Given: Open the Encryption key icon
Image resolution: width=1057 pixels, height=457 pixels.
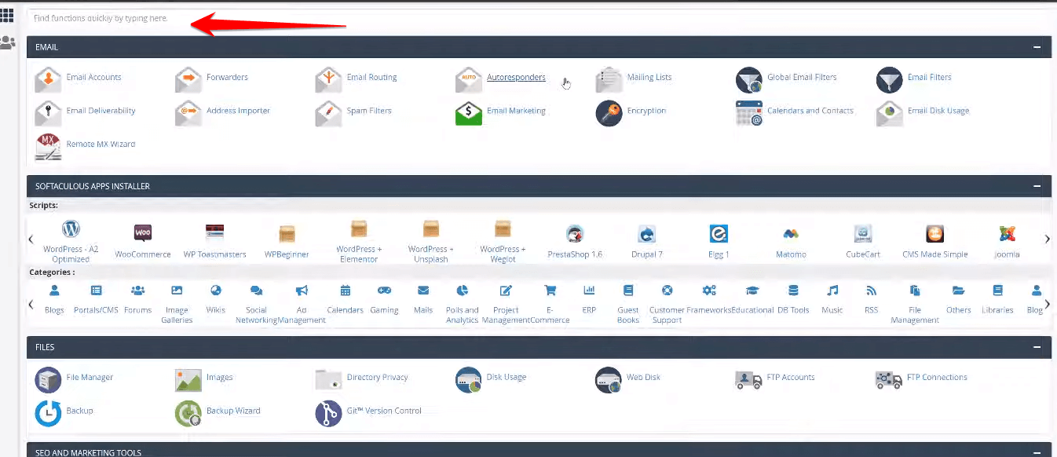Looking at the screenshot, I should click(x=609, y=113).
